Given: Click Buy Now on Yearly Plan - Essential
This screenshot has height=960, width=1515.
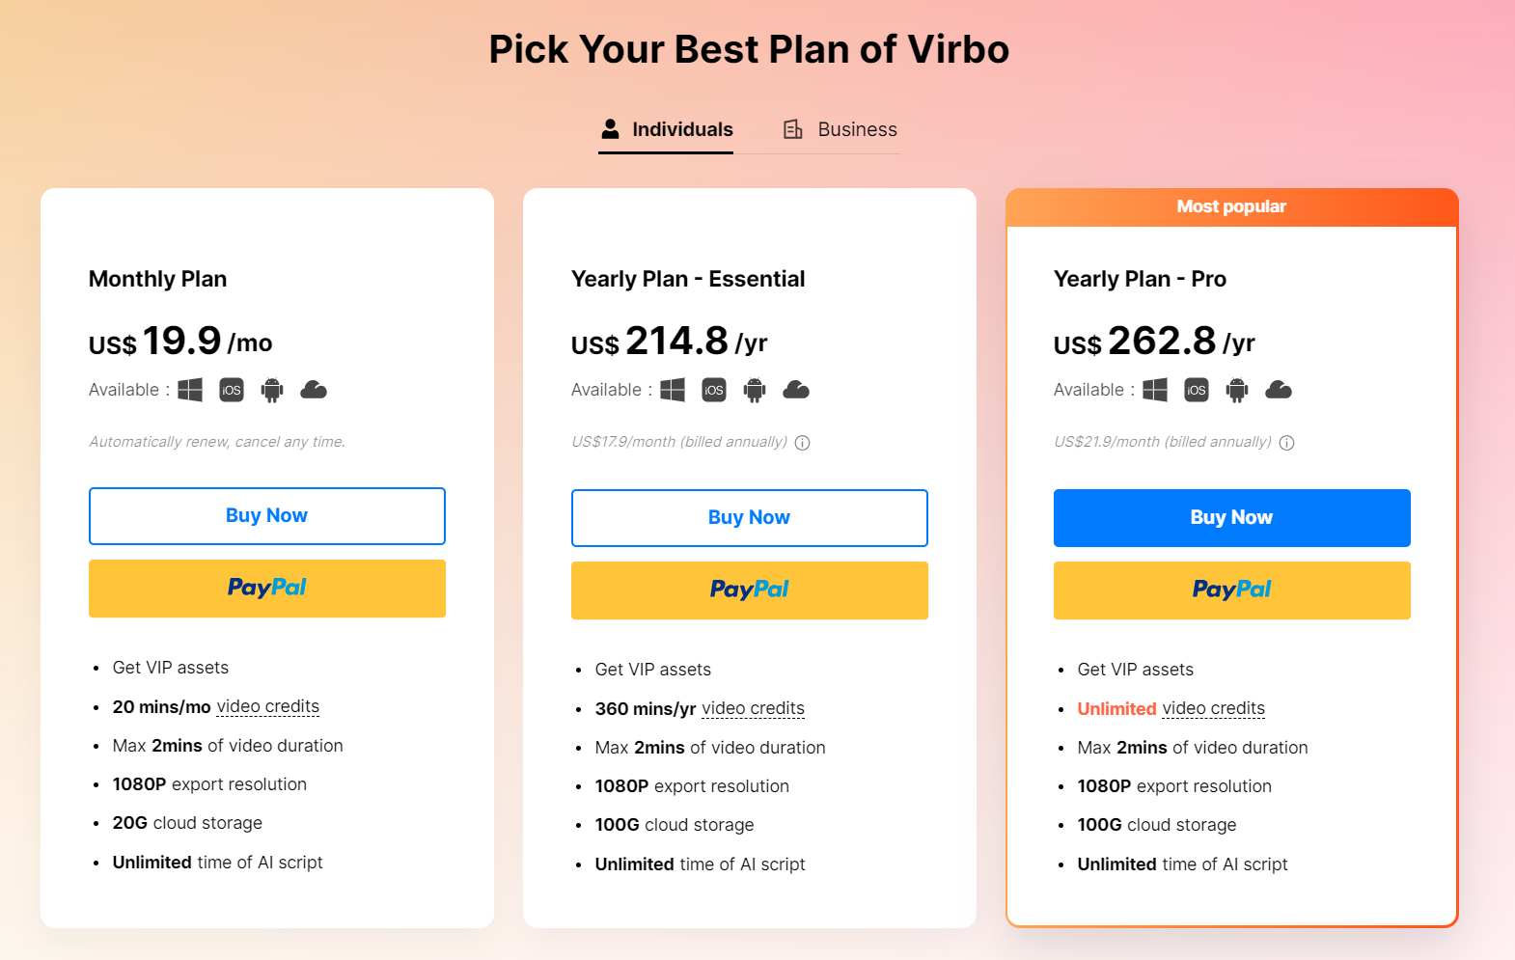Looking at the screenshot, I should tap(749, 517).
